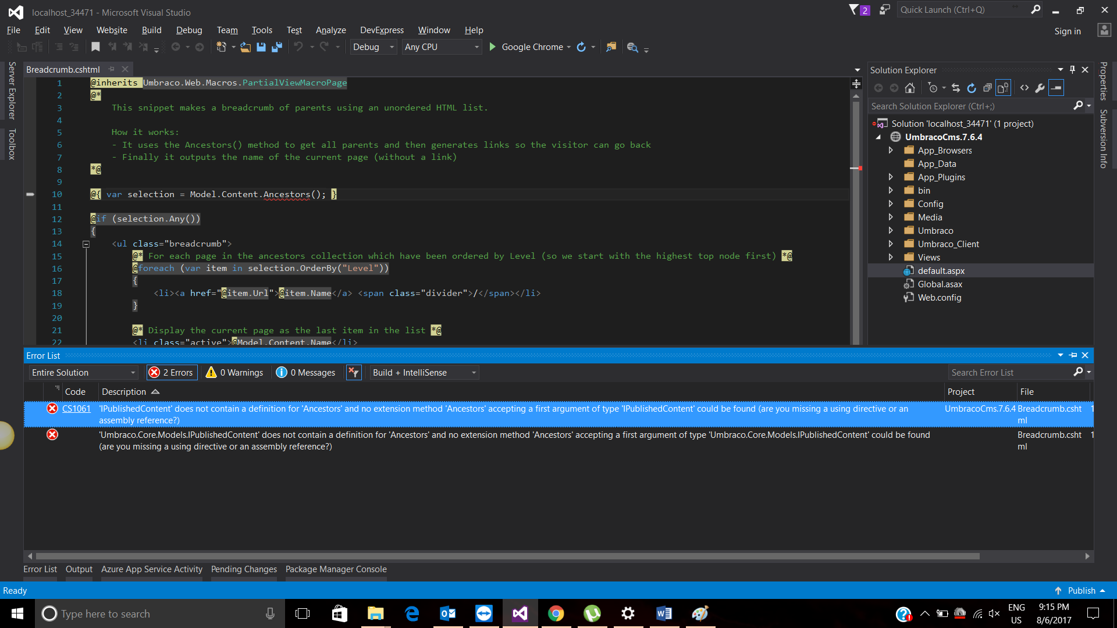Open file using the folder toolbar icon
The image size is (1117, 628).
point(246,47)
